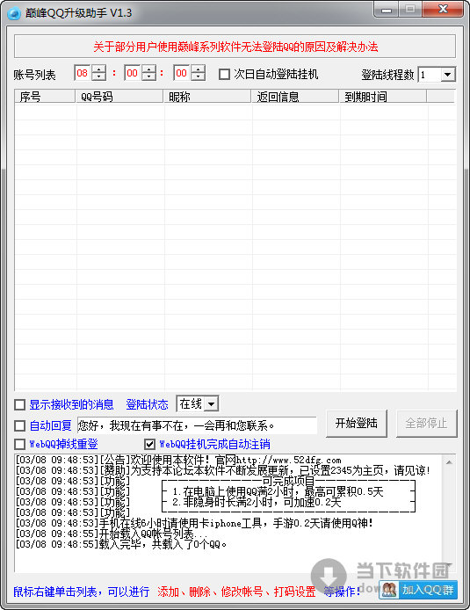Click the 加入QQ群 people icon
This screenshot has height=610, width=470.
389,590
